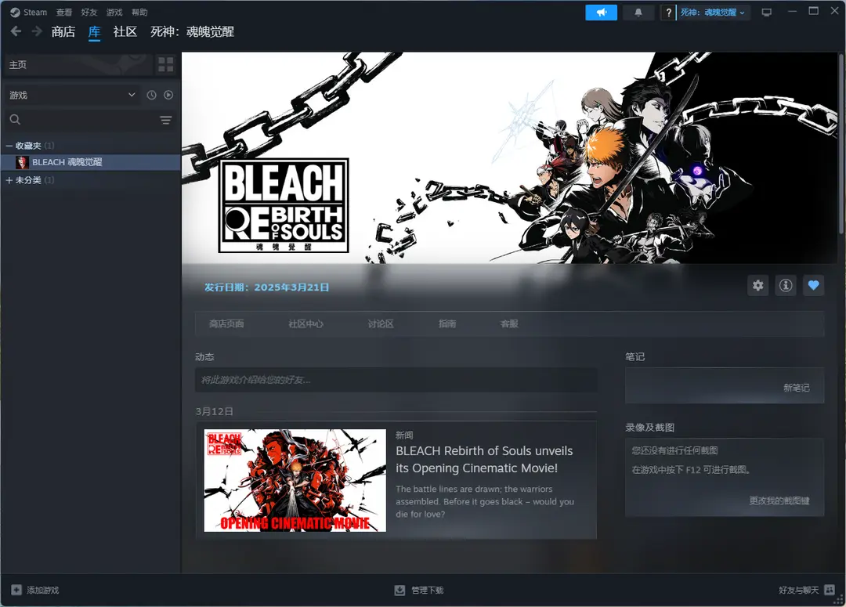This screenshot has width=846, height=607.
Task: Expand the 未分类 category
Action: [x=9, y=180]
